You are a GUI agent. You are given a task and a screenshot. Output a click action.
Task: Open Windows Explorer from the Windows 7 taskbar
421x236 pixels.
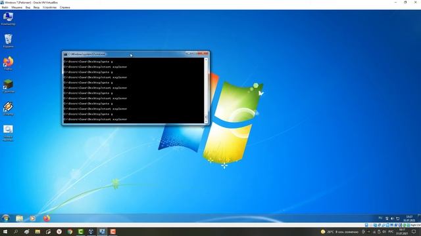(19, 218)
